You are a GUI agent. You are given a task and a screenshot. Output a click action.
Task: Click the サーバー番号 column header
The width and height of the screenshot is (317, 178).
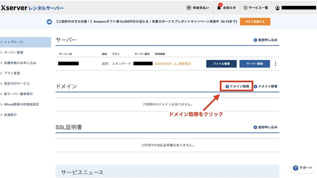[x=142, y=54]
